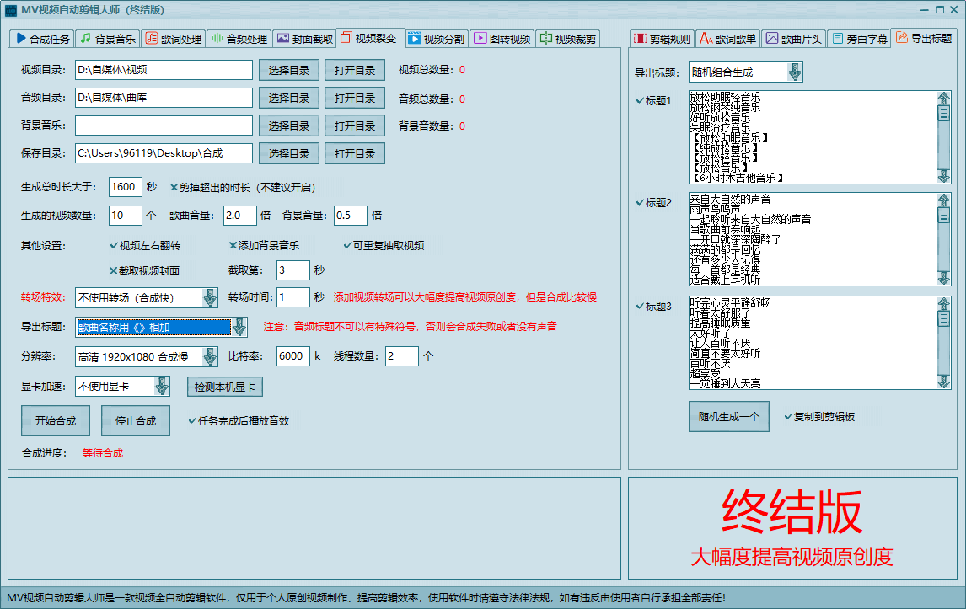Click the 封面截取 picture icon
Viewport: 966px width, 609px height.
click(282, 39)
